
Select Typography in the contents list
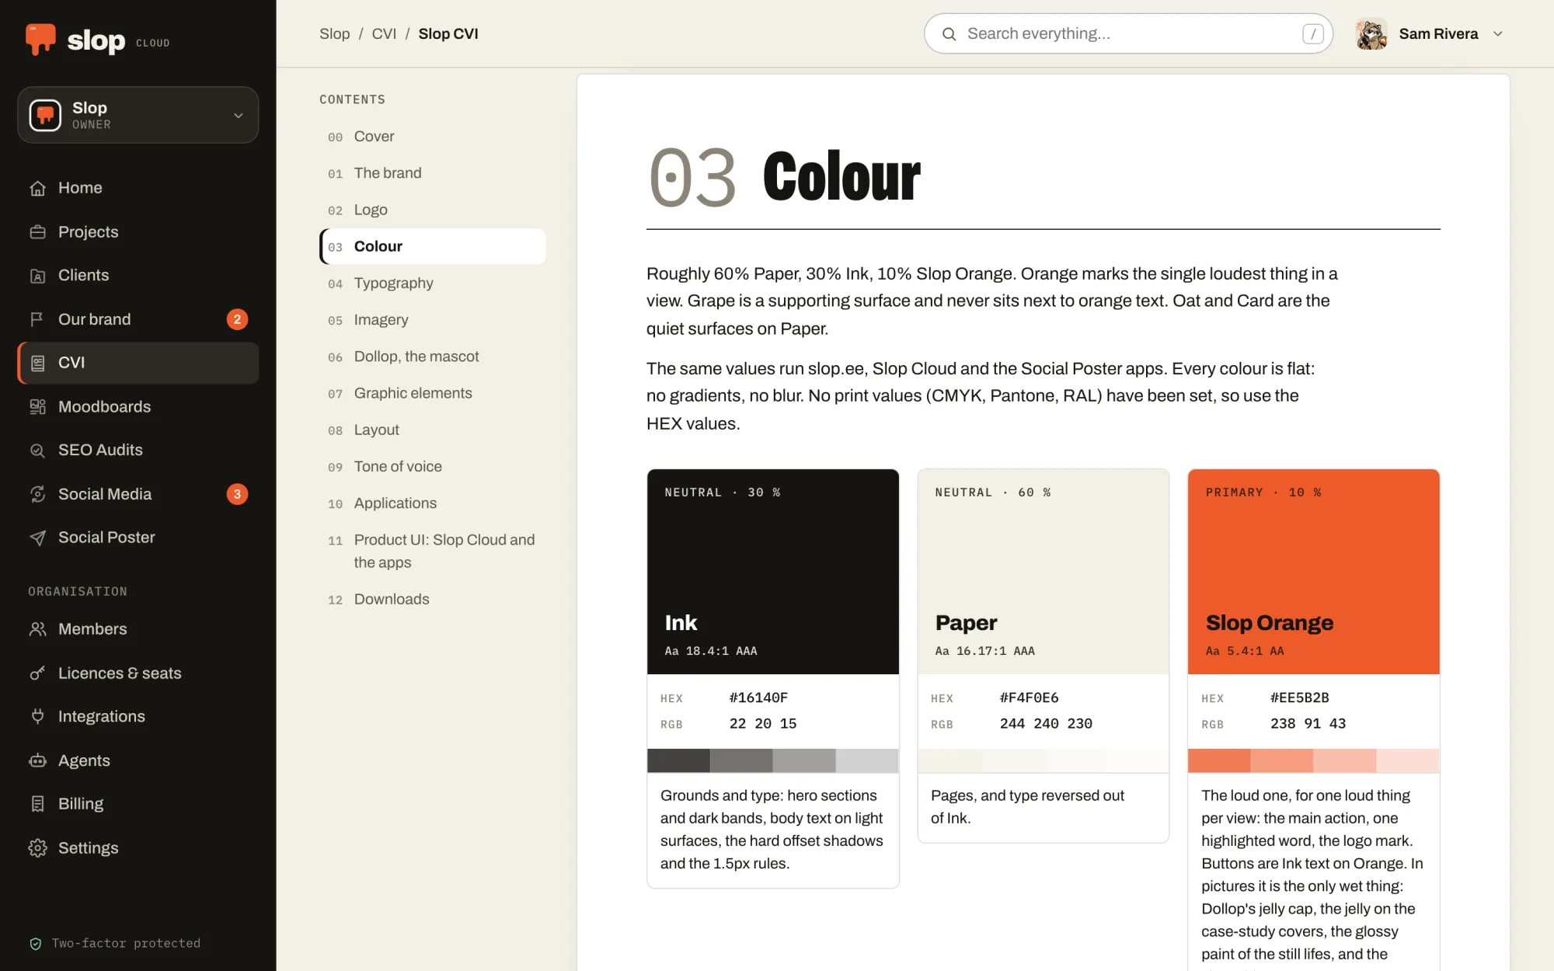432,284
